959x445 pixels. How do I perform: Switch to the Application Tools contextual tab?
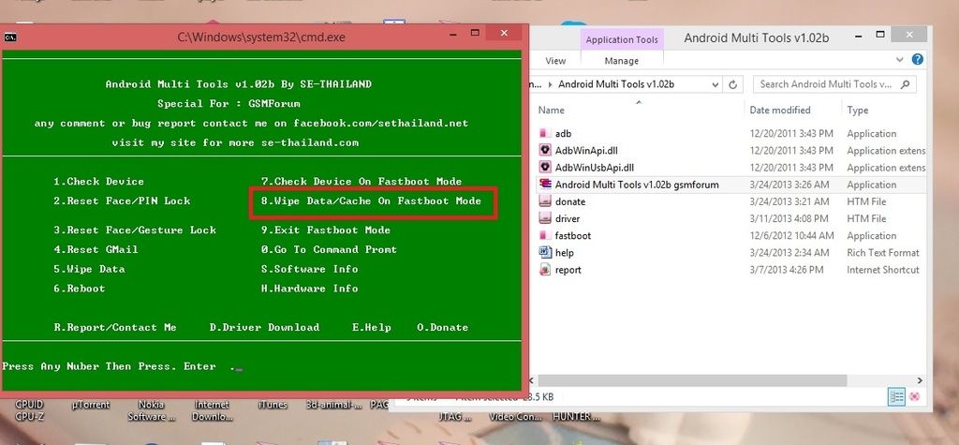pyautogui.click(x=622, y=39)
